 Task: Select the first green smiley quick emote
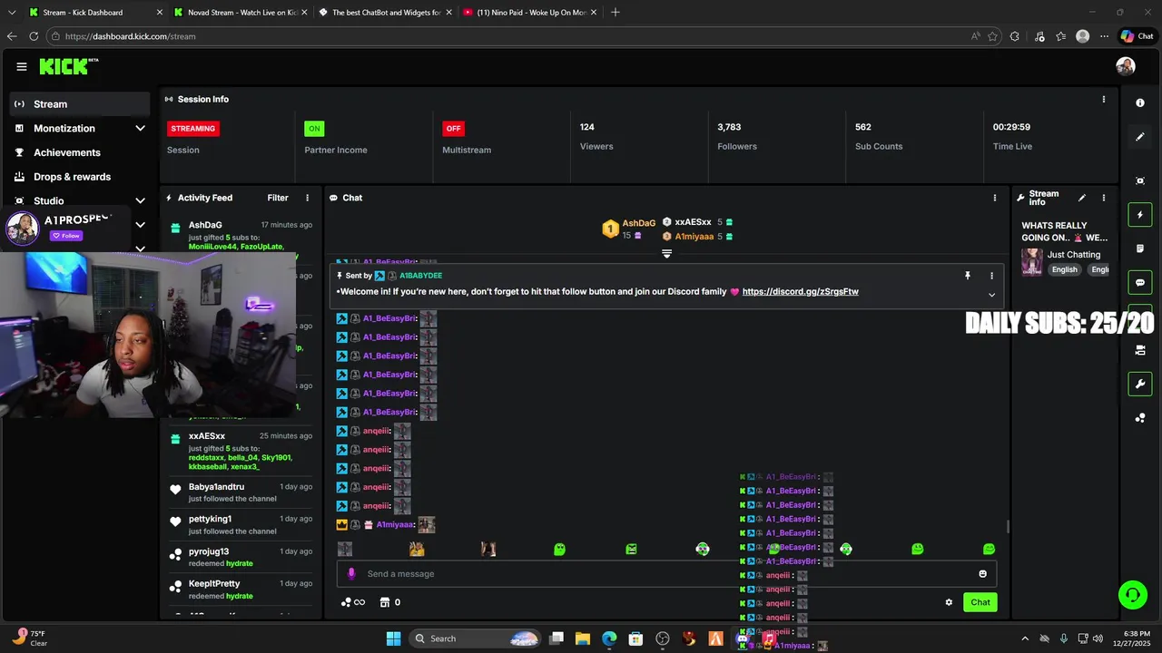point(560,549)
